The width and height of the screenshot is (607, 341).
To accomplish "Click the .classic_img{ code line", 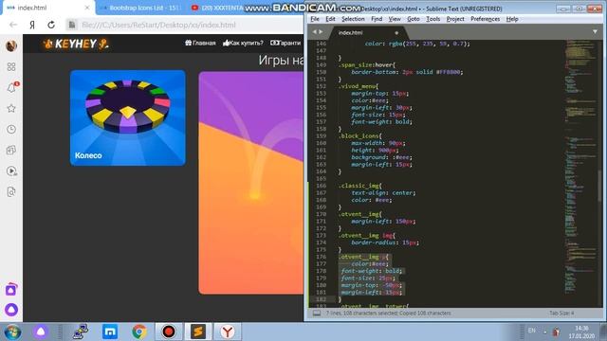I will (x=360, y=186).
